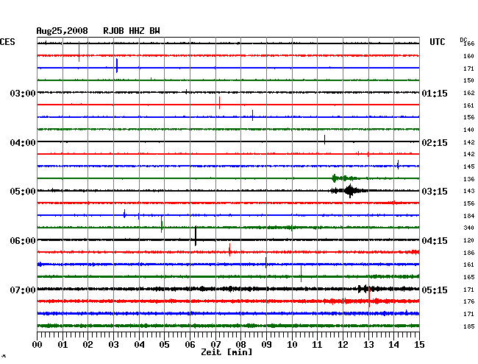Click the 03 minute axis label
478x364 pixels.
pyautogui.click(x=113, y=345)
